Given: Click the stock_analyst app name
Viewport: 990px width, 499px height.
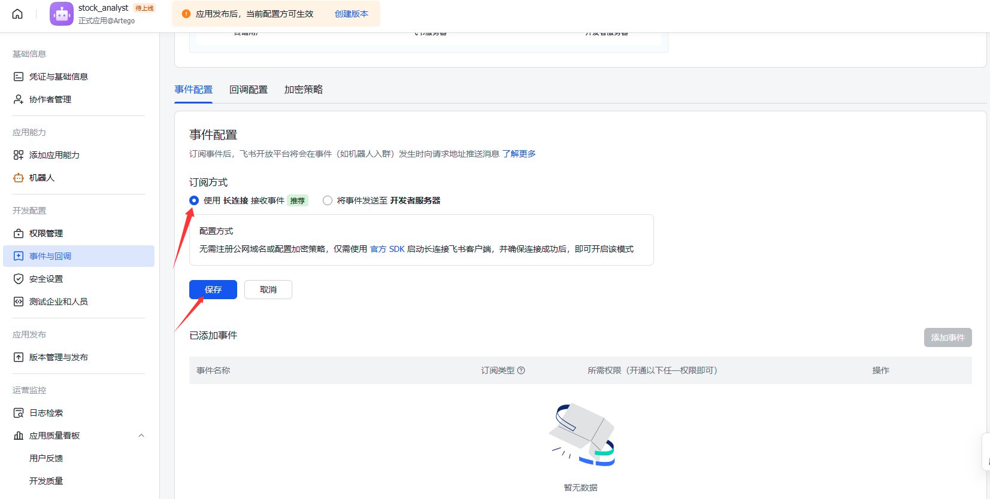Looking at the screenshot, I should coord(103,8).
